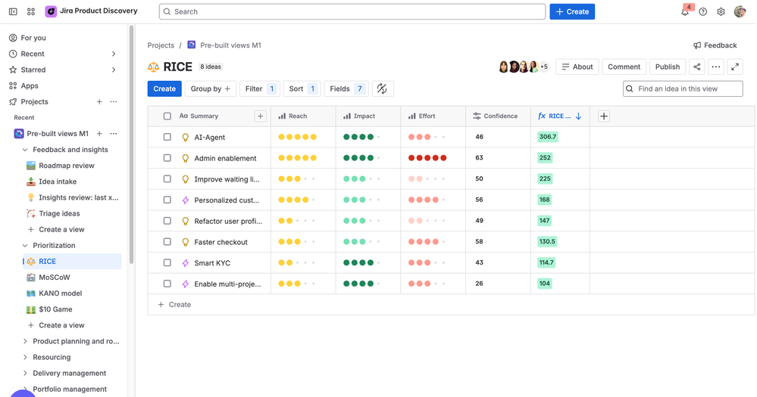Open the settings gear icon
This screenshot has height=397, width=757.
point(721,11)
